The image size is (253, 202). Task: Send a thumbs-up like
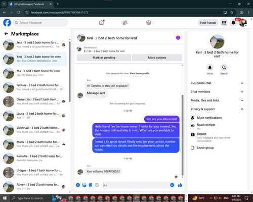[180, 185]
